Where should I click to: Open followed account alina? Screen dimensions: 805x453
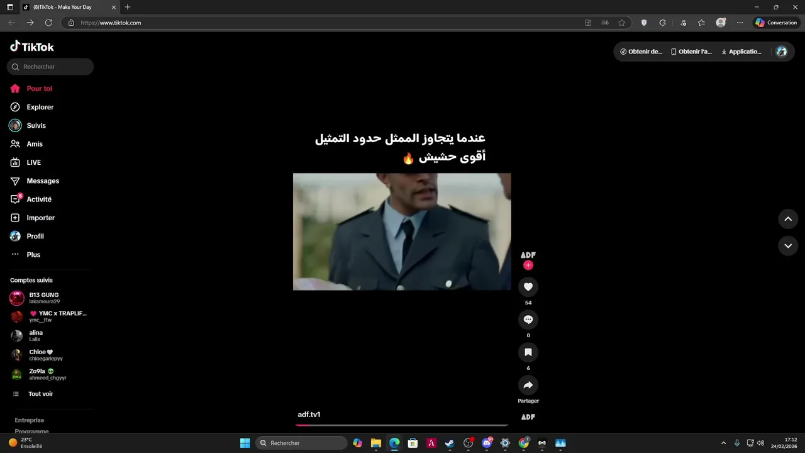point(49,336)
